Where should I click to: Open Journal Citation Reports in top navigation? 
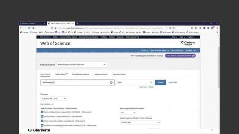(x=69, y=37)
